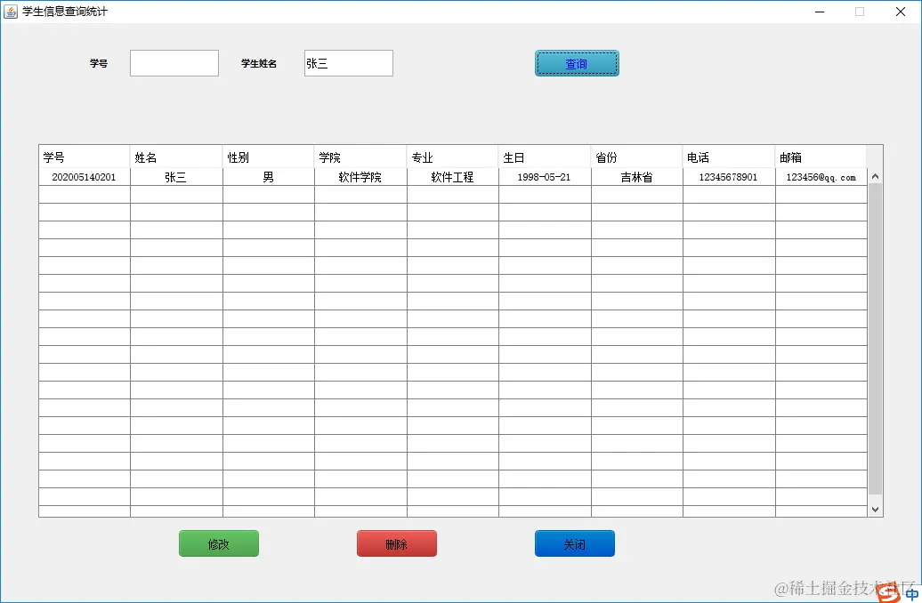Select the phone cell 12345678901
This screenshot has width=922, height=603.
tap(729, 177)
